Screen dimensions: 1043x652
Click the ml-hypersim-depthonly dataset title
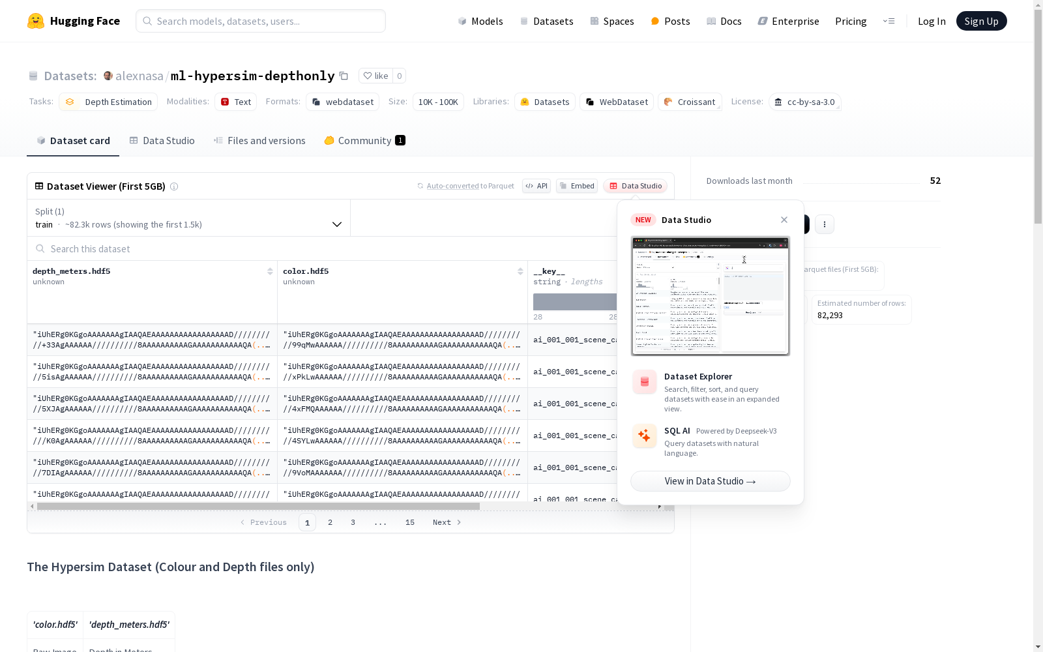(253, 76)
